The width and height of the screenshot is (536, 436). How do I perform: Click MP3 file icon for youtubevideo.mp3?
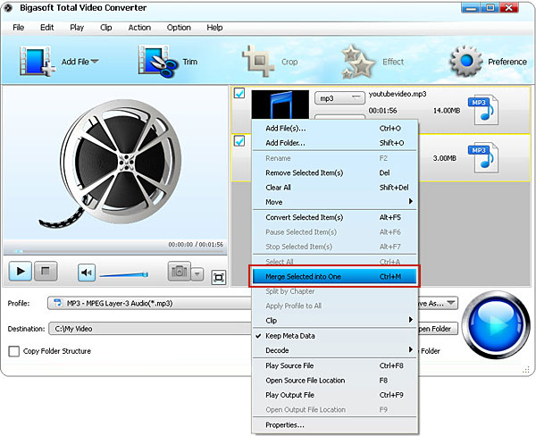pos(483,110)
